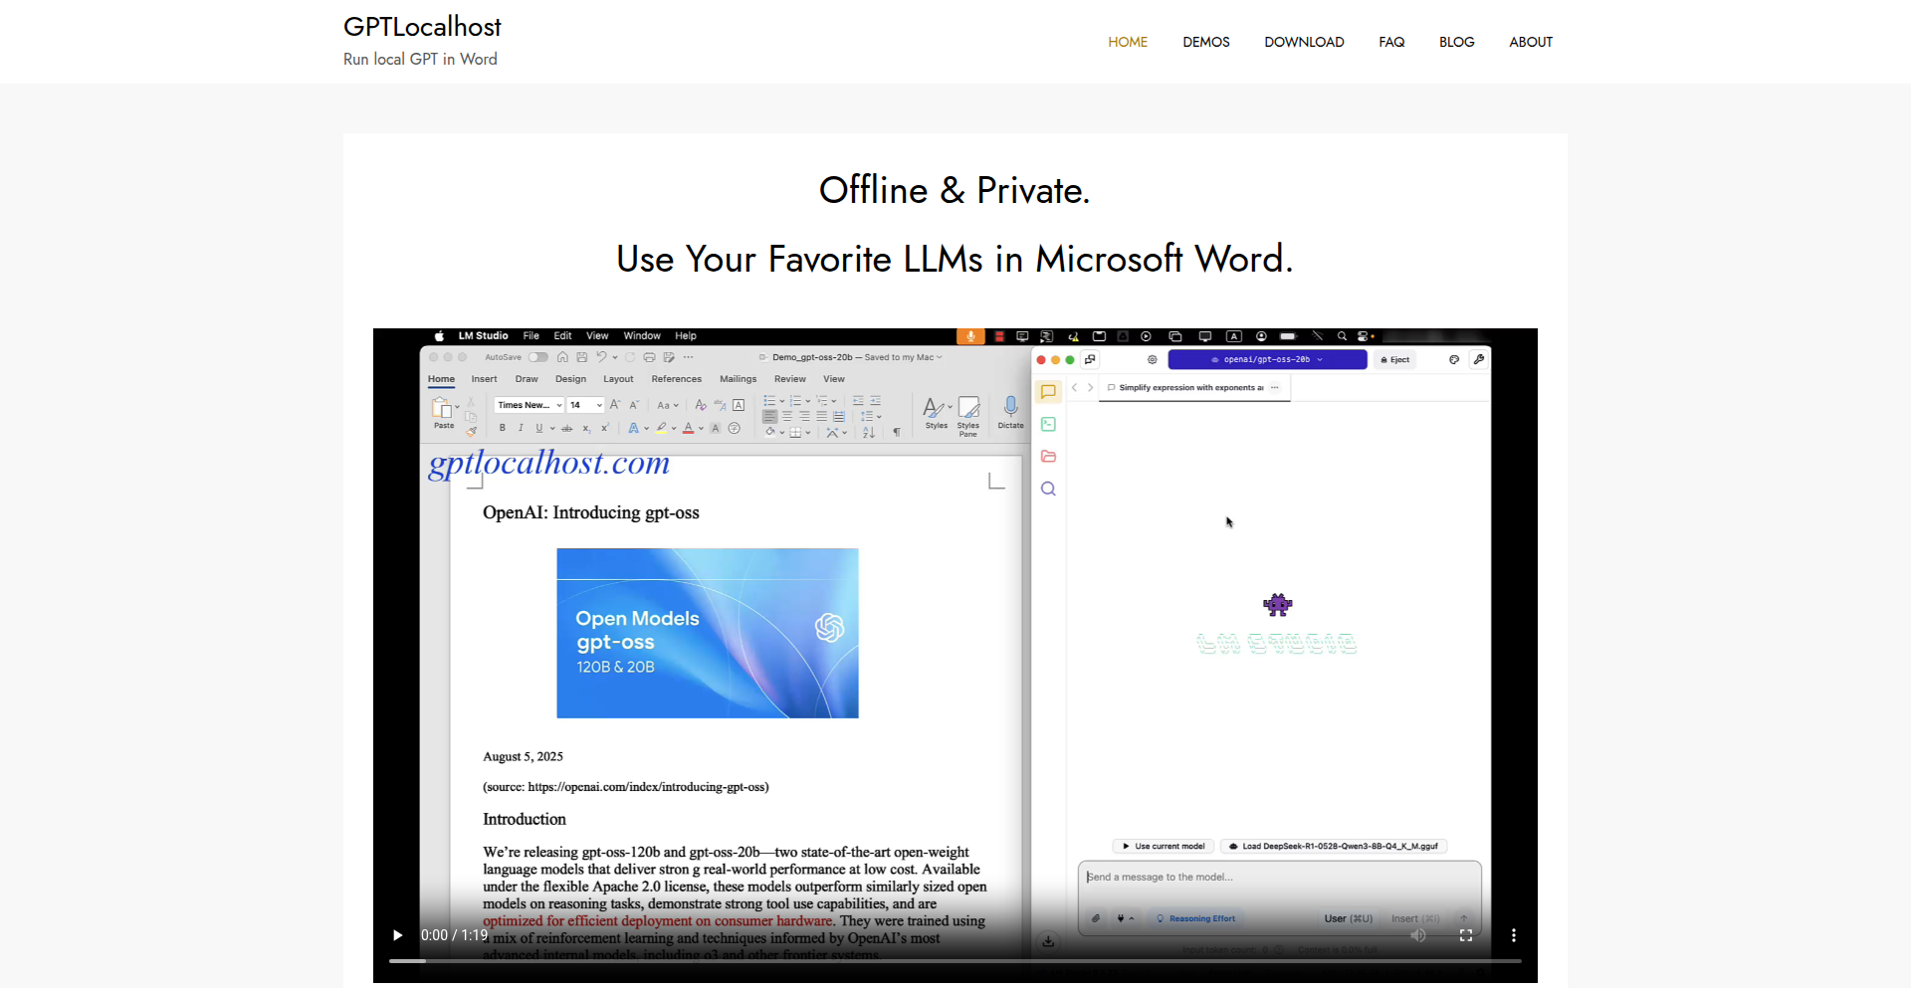Open the Discover search in LM Studio sidebar
Screen dimensions: 1911x988
point(1048,489)
